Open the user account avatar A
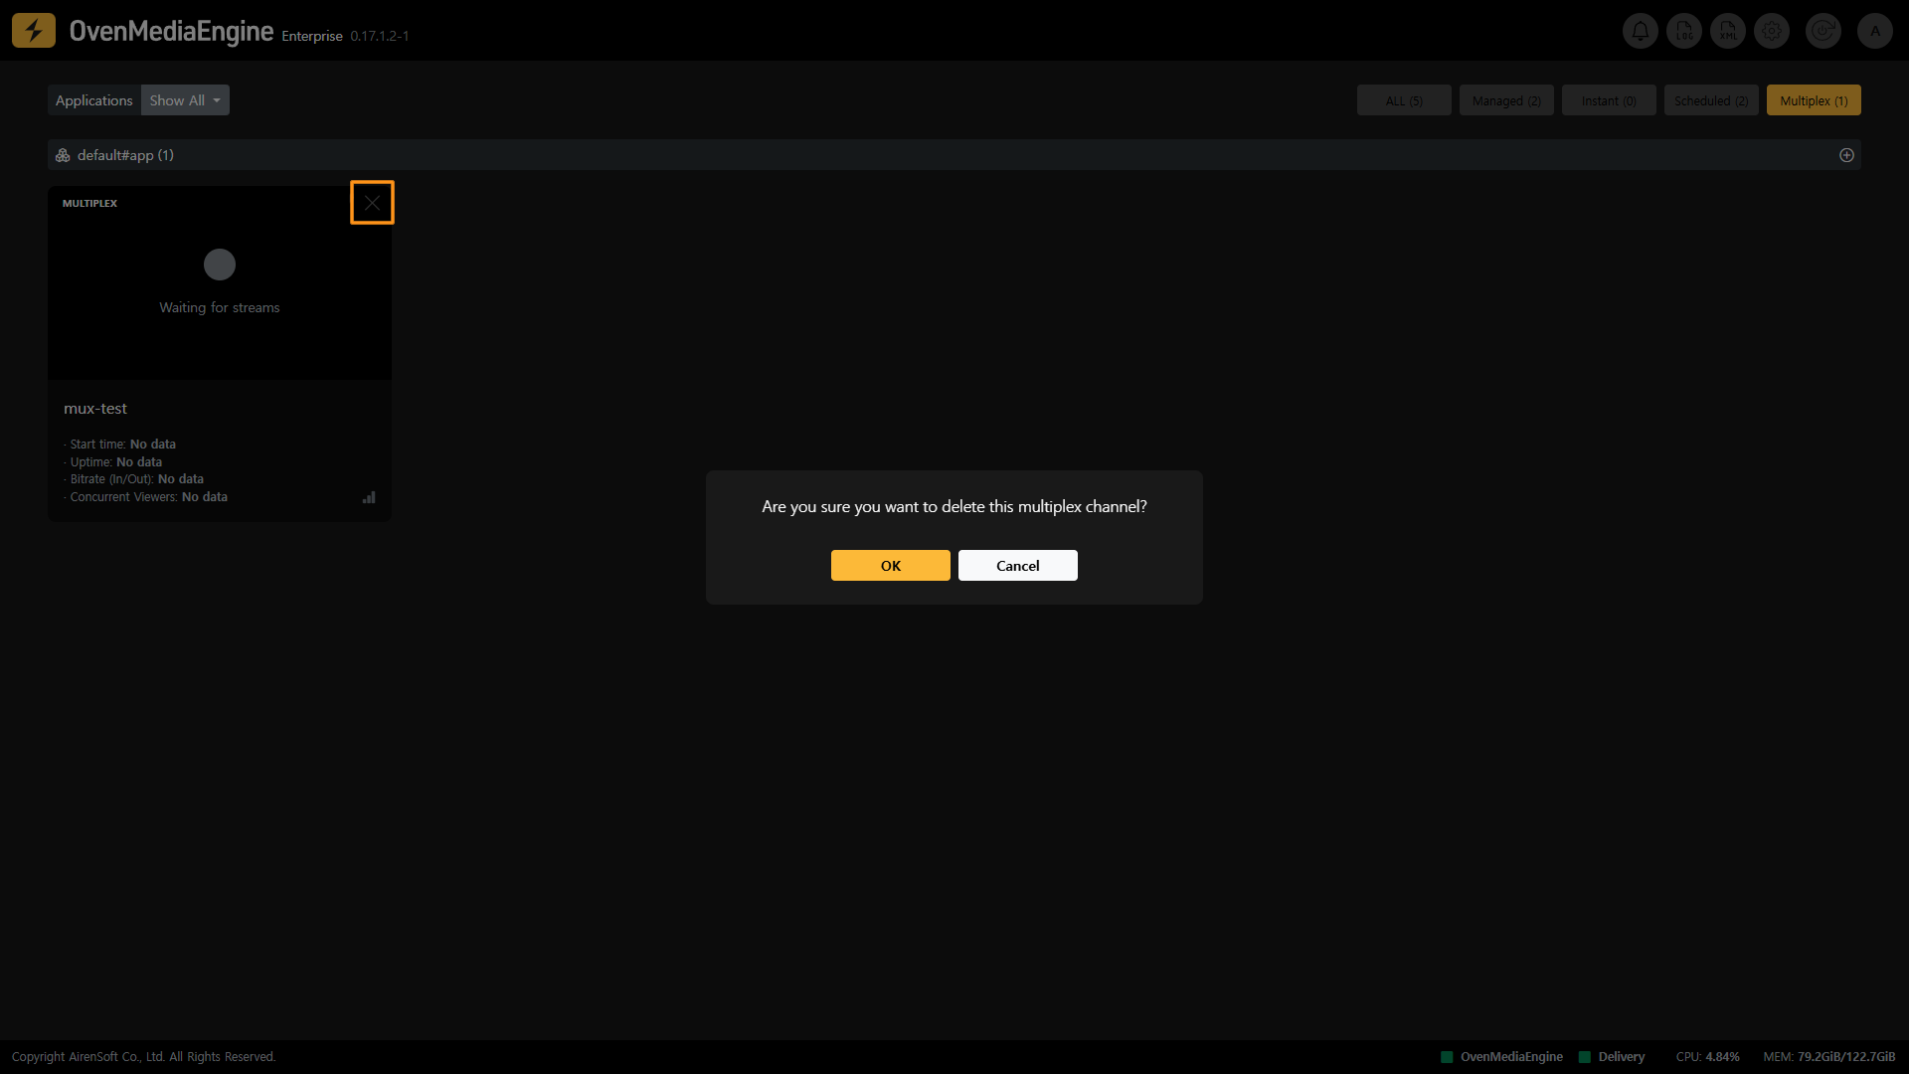The height and width of the screenshot is (1074, 1909). click(1874, 31)
